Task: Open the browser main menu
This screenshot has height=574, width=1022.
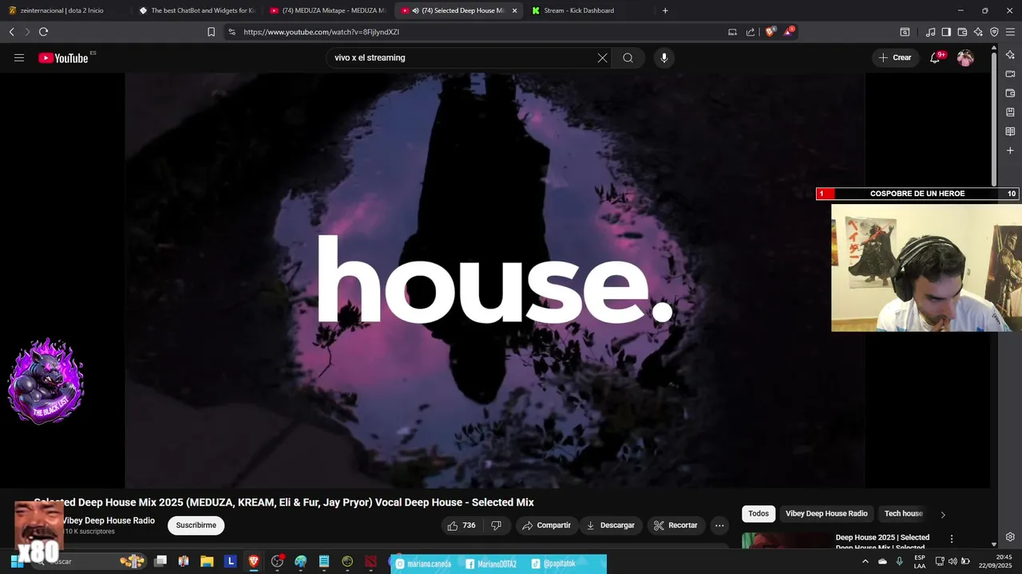Action: [1010, 32]
